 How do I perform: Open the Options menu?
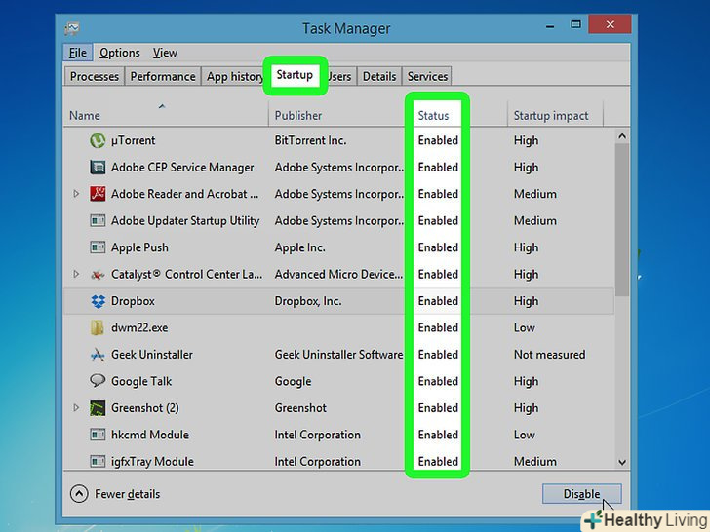[x=119, y=53]
